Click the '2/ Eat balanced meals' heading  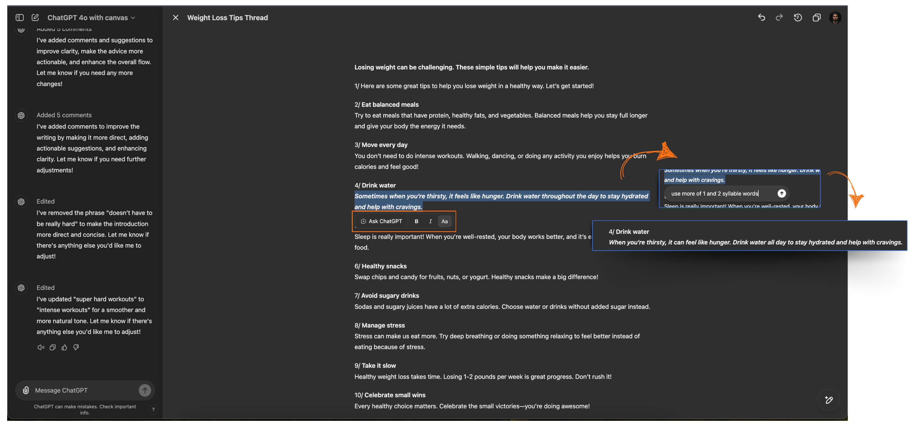tap(386, 105)
